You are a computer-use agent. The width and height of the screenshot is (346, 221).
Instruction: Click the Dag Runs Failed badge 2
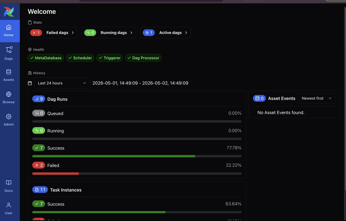point(39,165)
